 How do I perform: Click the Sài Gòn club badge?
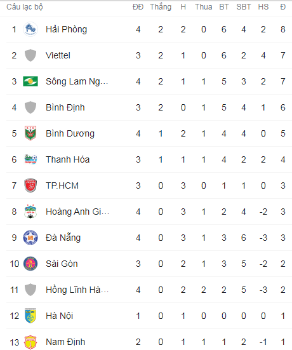click(30, 264)
